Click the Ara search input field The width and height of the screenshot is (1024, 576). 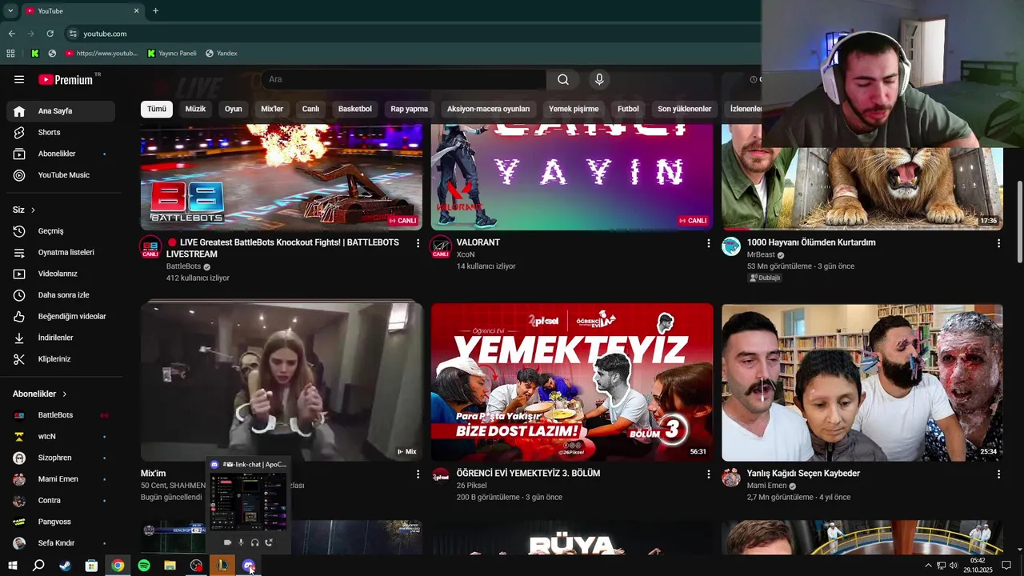coord(404,79)
